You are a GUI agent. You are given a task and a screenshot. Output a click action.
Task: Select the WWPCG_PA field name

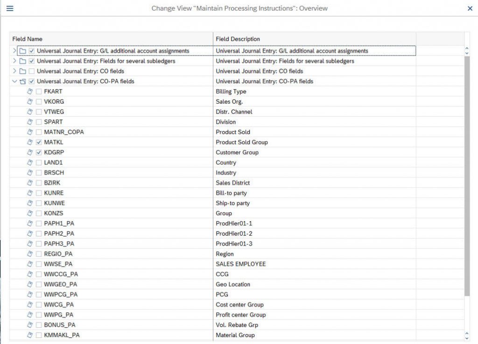pyautogui.click(x=61, y=295)
